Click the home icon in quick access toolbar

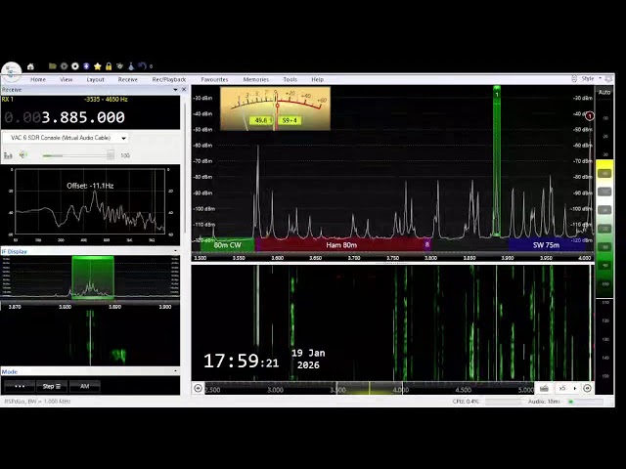(x=30, y=66)
